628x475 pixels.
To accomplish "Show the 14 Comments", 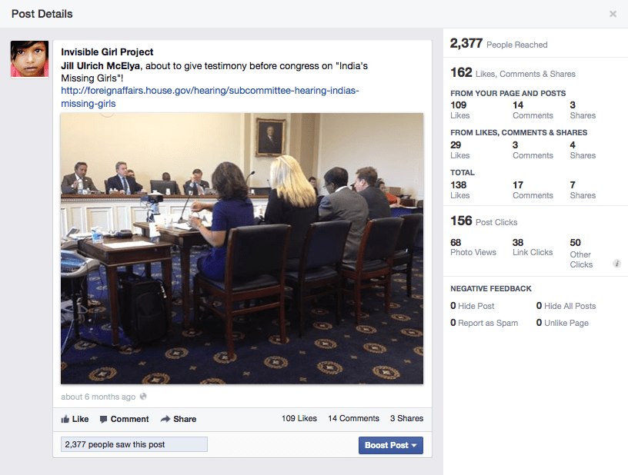I will (353, 419).
